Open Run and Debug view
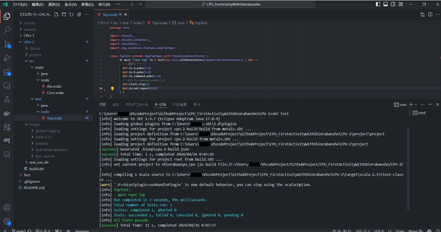The height and width of the screenshot is (232, 441). click(x=7, y=58)
